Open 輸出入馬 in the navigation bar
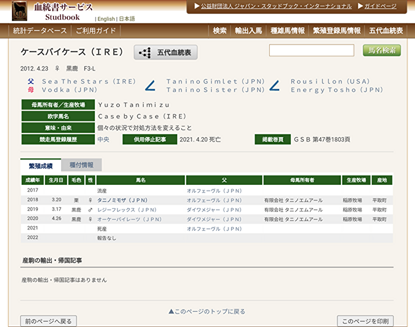This screenshot has height=327, width=415. (249, 31)
